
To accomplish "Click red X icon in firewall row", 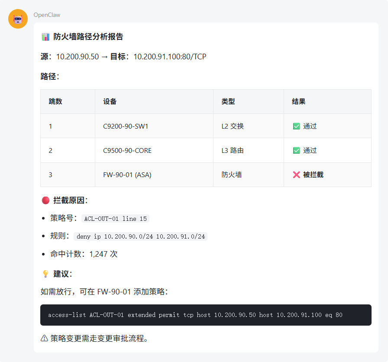I will (x=296, y=175).
